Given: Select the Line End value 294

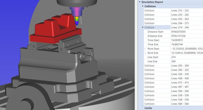Looking at the screenshot, I should click(173, 61).
